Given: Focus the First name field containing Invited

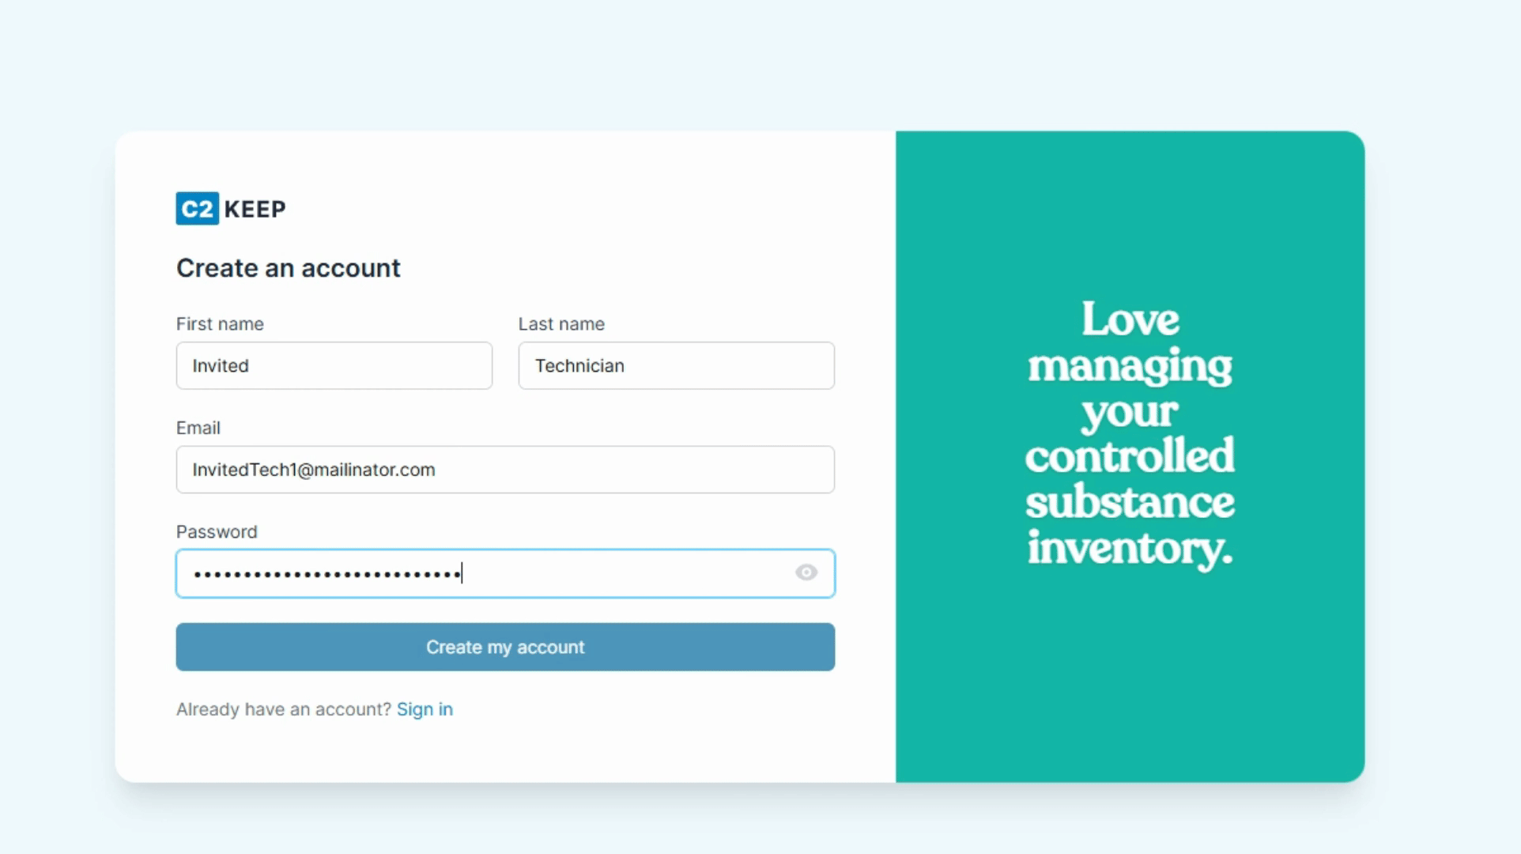Looking at the screenshot, I should pyautogui.click(x=334, y=365).
